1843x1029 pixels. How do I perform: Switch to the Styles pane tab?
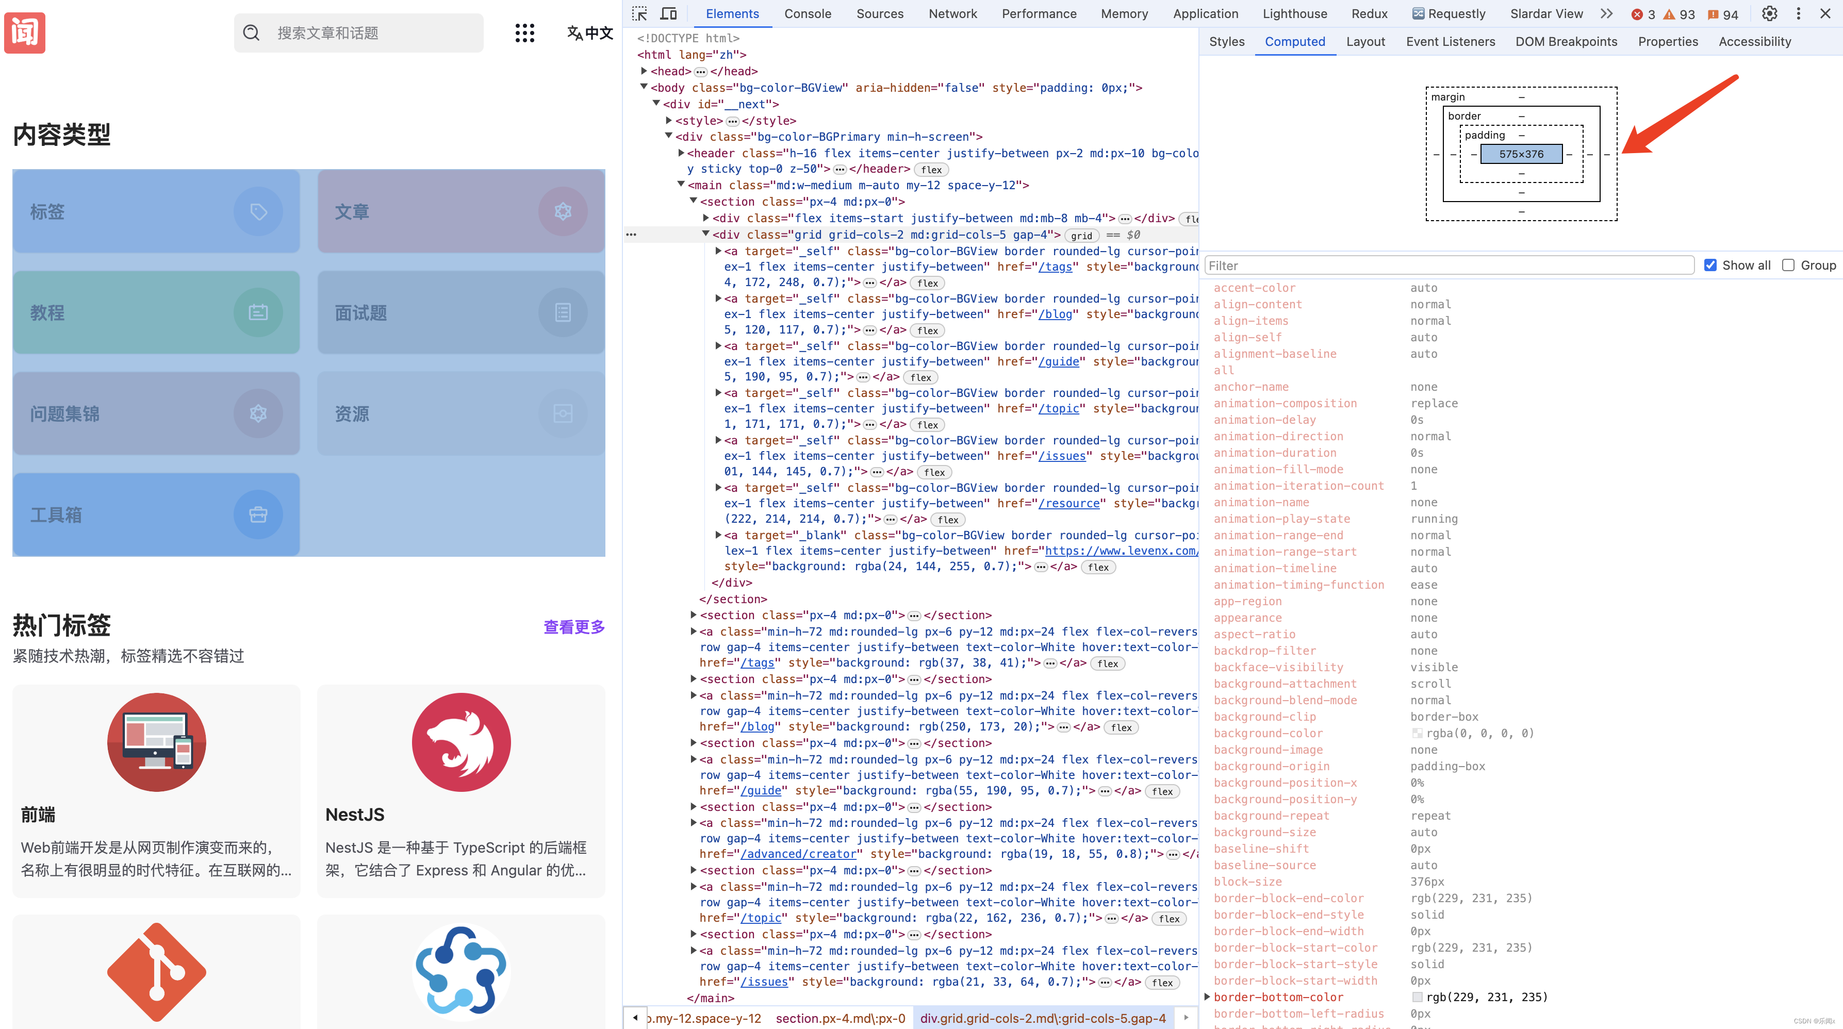coord(1226,41)
